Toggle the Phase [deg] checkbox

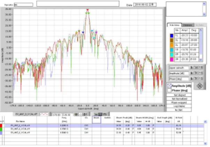tap(169, 91)
